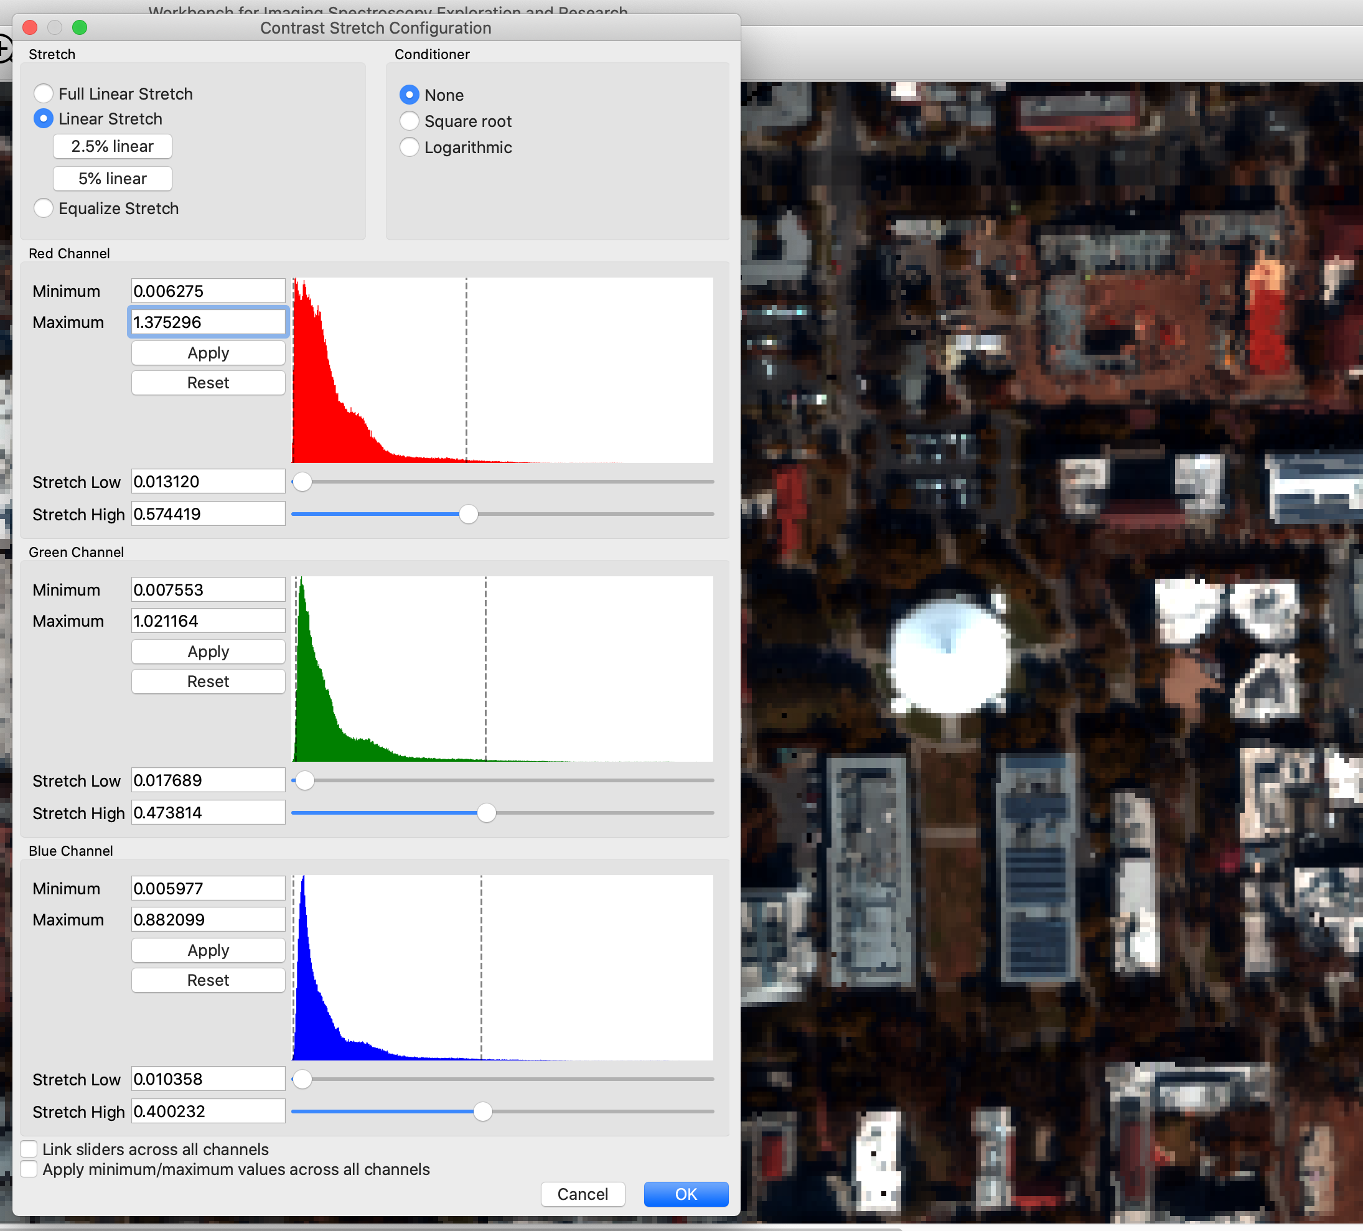1363x1231 pixels.
Task: Select Square root conditioner
Action: coord(409,121)
